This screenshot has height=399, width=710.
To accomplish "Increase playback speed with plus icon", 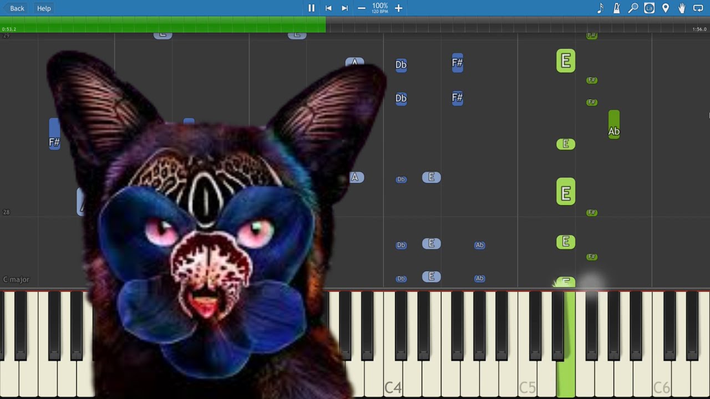I will 398,8.
